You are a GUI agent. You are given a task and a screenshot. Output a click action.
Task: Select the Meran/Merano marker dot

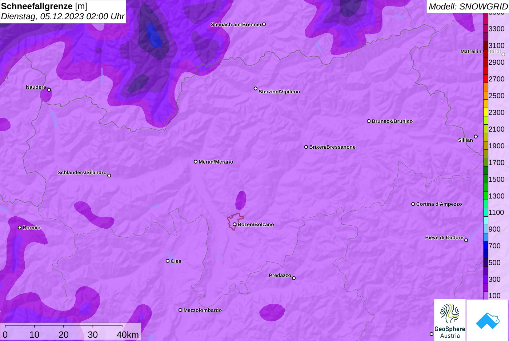coord(196,162)
